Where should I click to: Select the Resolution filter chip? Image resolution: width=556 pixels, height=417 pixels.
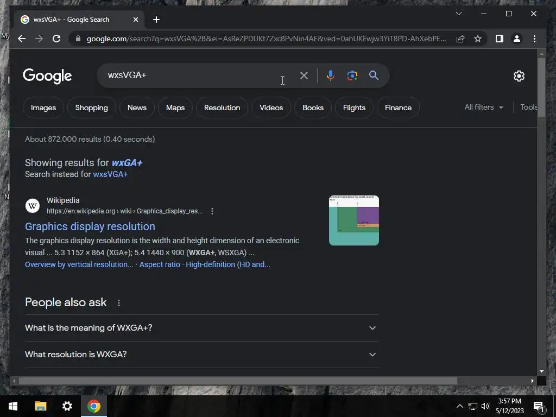[x=222, y=108]
